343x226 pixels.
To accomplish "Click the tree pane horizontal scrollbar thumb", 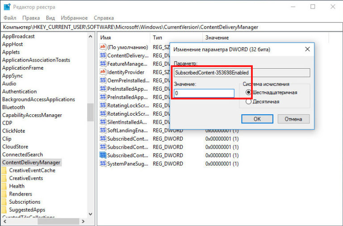I will pyautogui.click(x=58, y=222).
